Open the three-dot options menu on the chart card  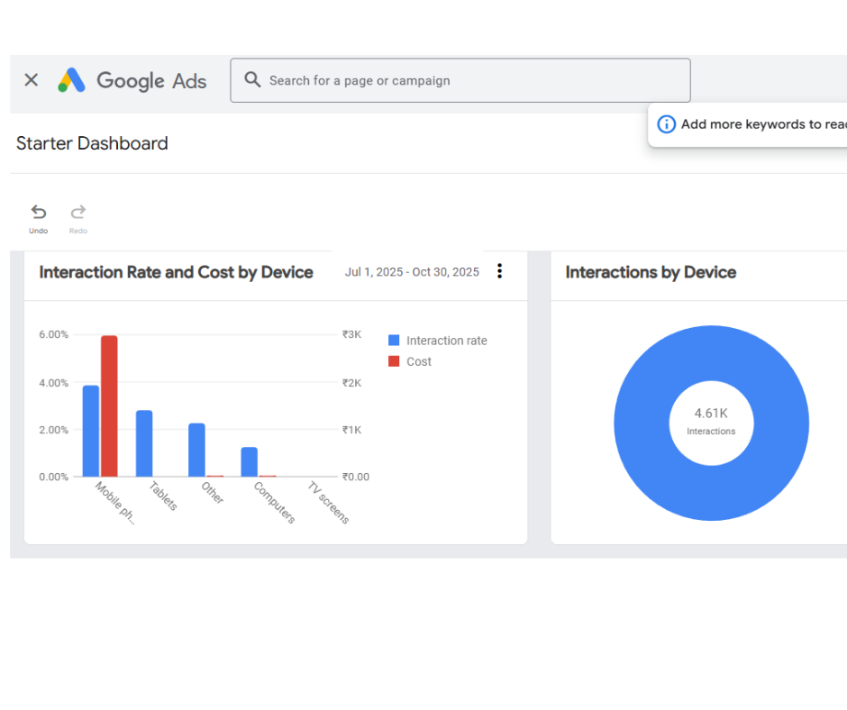tap(499, 270)
